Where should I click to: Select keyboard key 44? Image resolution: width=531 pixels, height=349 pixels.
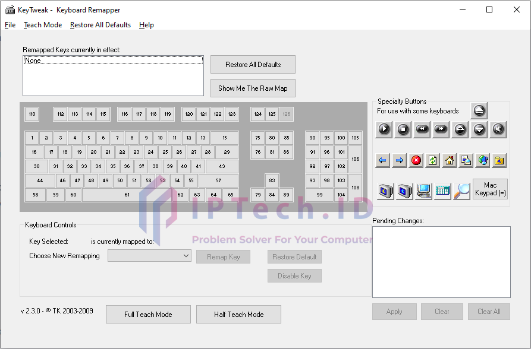40,180
